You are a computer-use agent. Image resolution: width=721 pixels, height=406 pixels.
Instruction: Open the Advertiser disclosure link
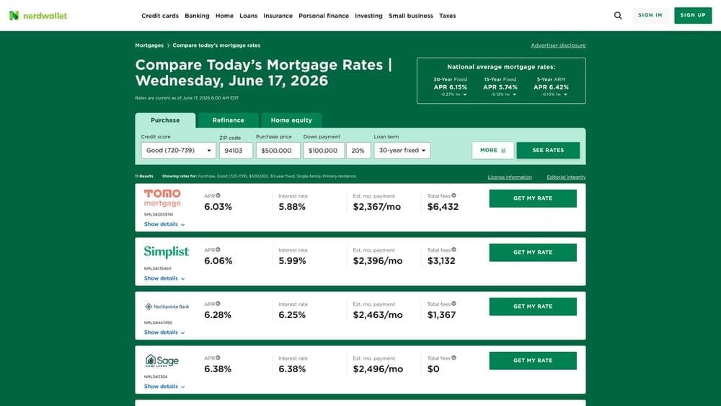pyautogui.click(x=558, y=45)
